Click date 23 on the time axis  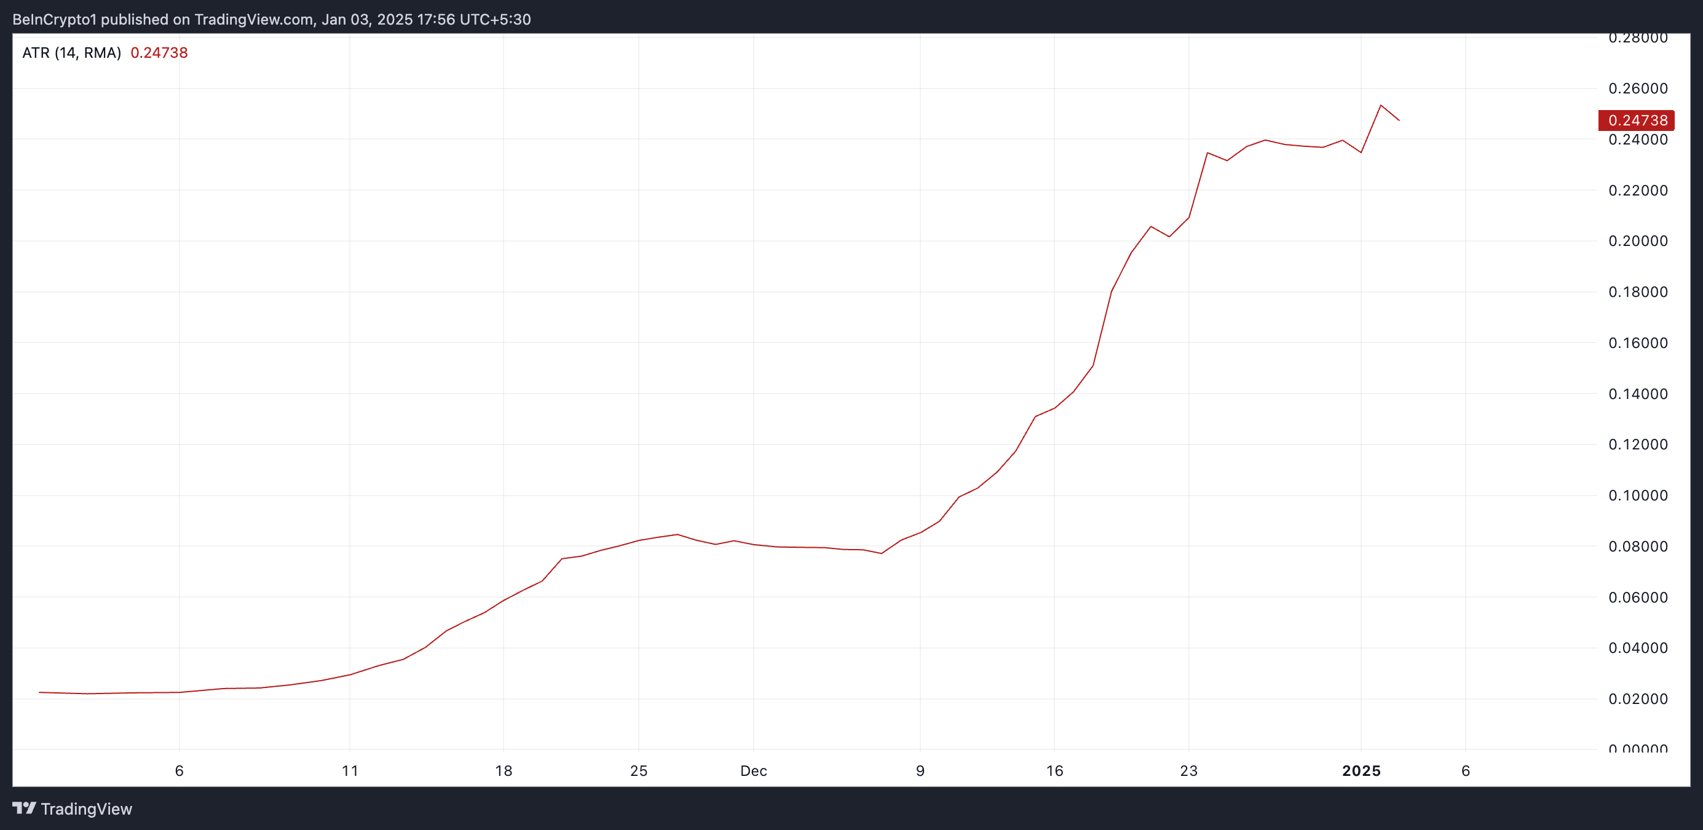point(1188,770)
